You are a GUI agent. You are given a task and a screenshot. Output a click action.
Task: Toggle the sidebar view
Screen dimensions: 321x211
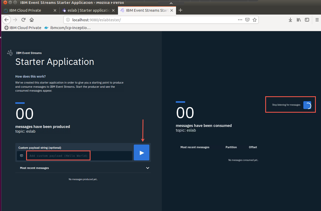307,20
